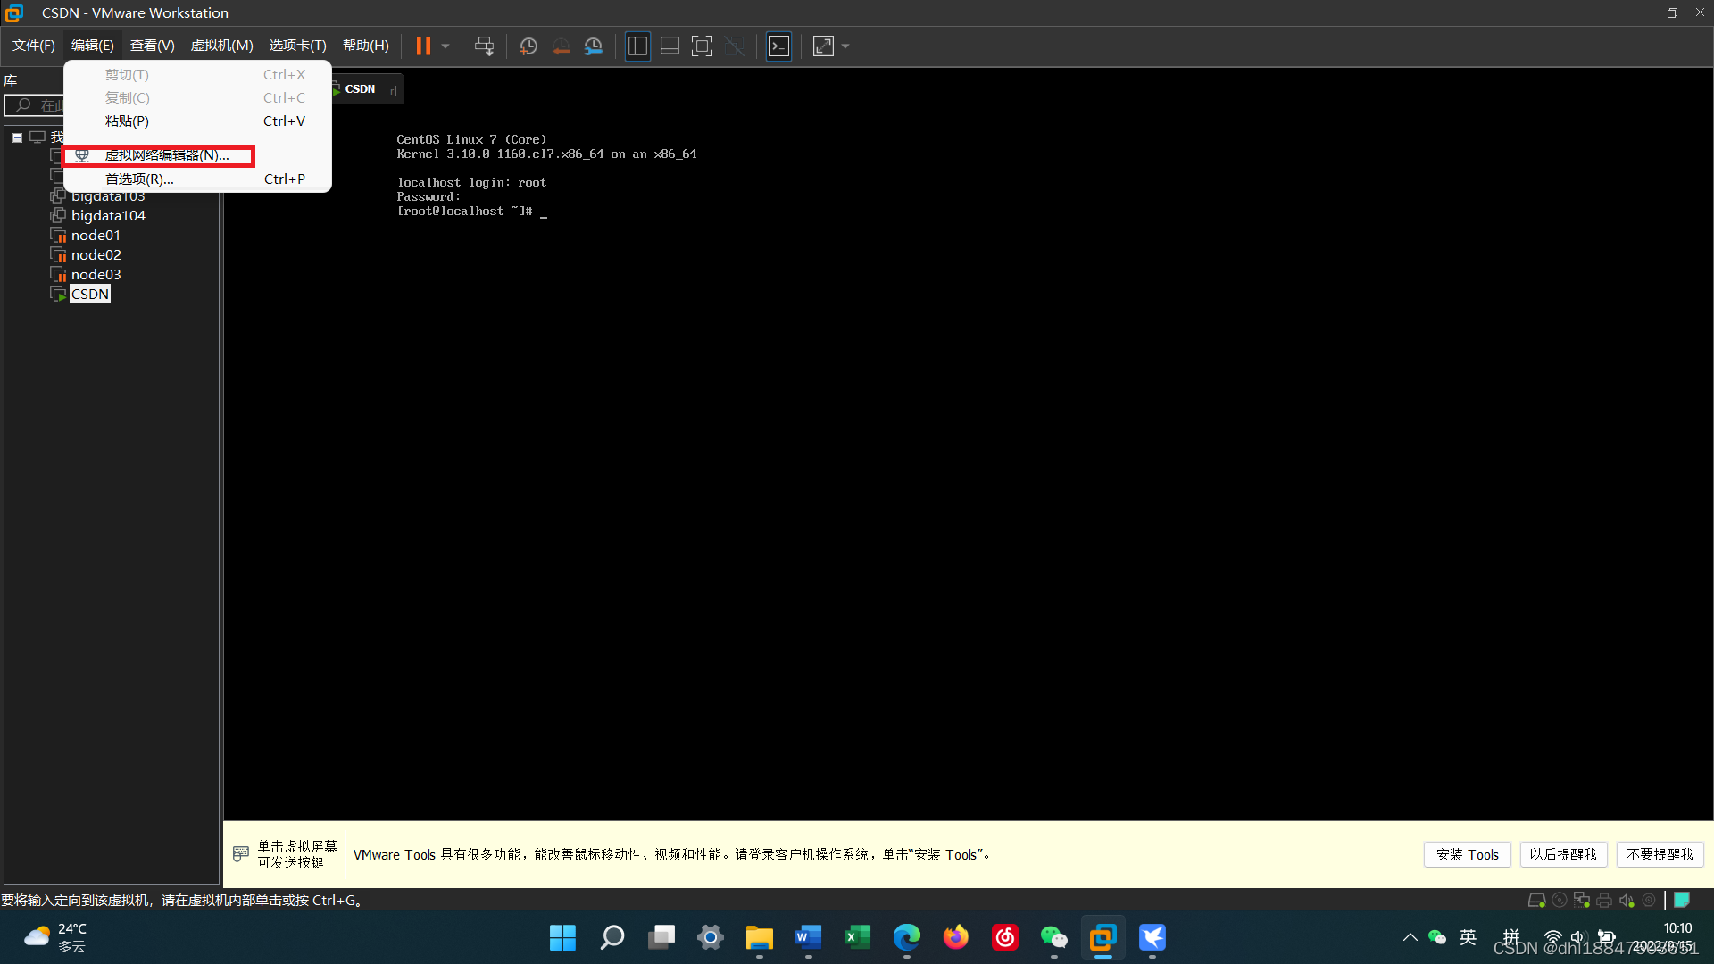
Task: Click the stretch guest display icon
Action: point(823,46)
